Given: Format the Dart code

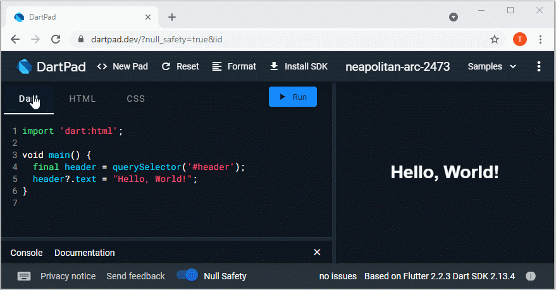Looking at the screenshot, I should pos(234,66).
